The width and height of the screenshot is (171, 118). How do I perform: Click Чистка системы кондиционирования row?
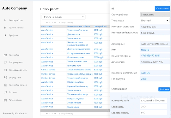tap(75, 44)
